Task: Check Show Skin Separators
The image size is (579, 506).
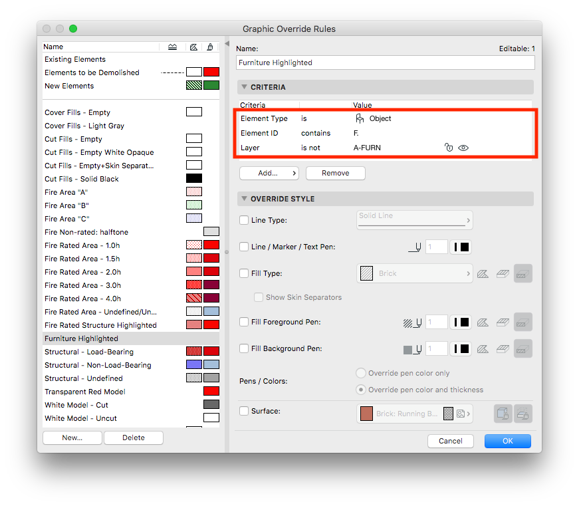Action: (x=259, y=297)
